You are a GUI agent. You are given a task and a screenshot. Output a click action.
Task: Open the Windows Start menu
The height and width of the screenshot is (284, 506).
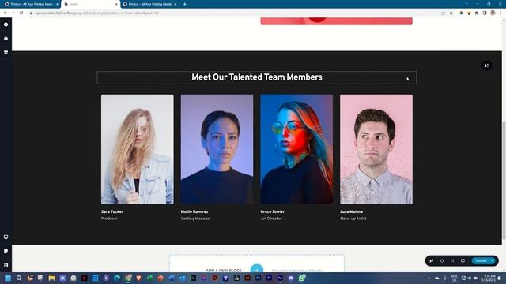click(x=8, y=278)
